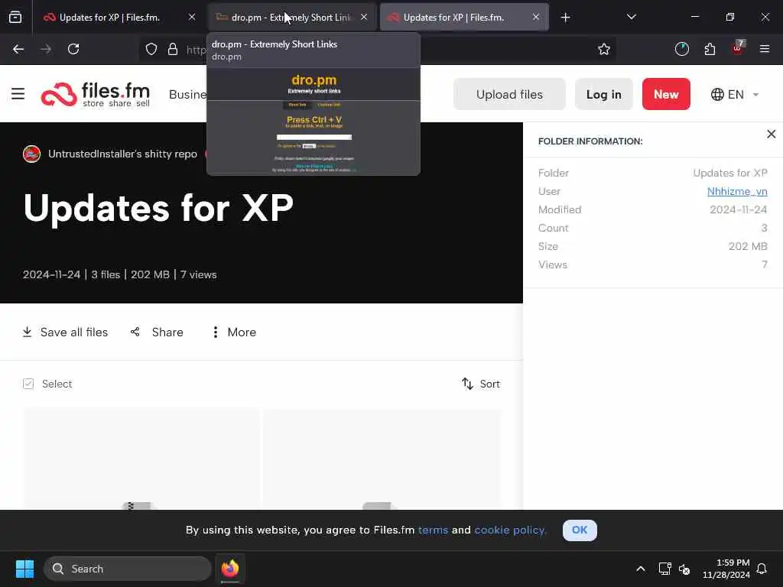Click the Share button
Screen dimensions: 783x587
(x=157, y=332)
